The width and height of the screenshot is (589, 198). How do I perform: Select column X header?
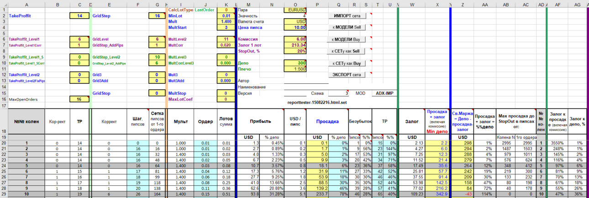[438, 4]
